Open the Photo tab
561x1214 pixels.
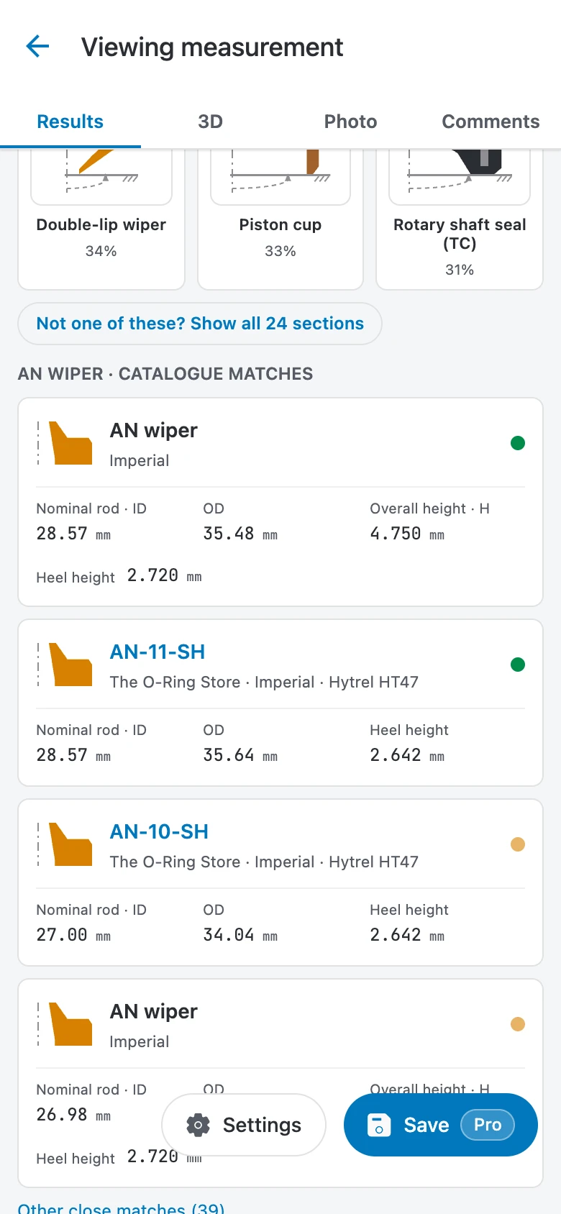click(351, 122)
